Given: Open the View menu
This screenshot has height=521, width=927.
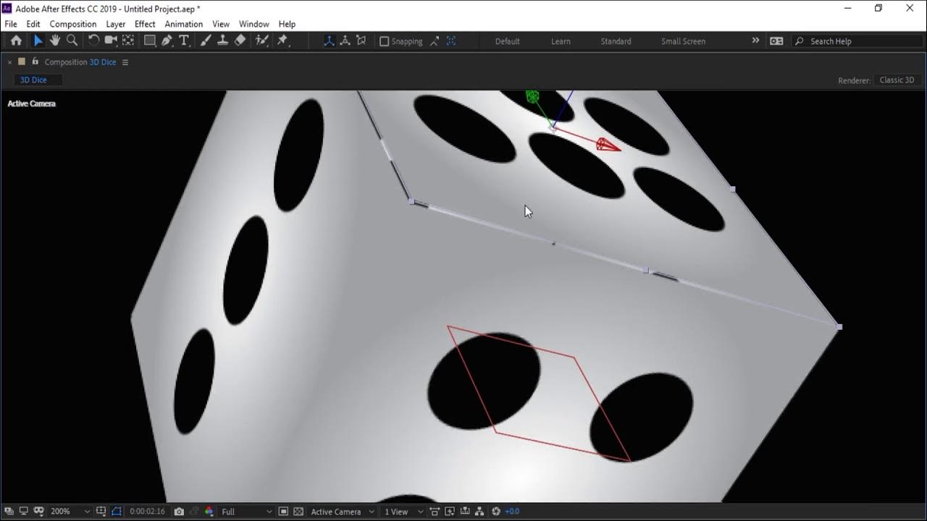Looking at the screenshot, I should tap(221, 24).
